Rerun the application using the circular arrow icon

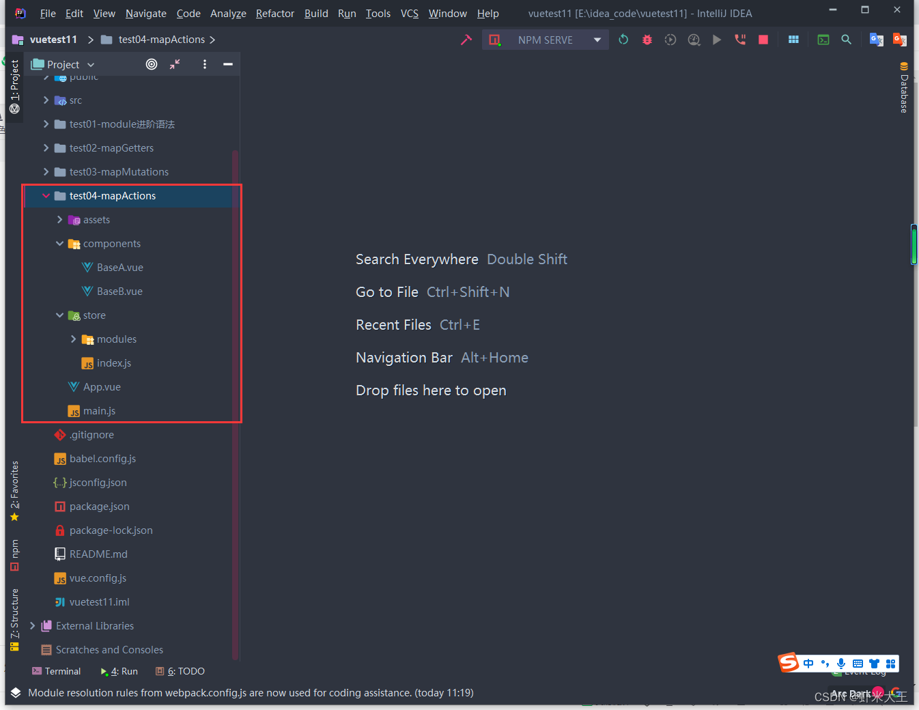tap(623, 39)
